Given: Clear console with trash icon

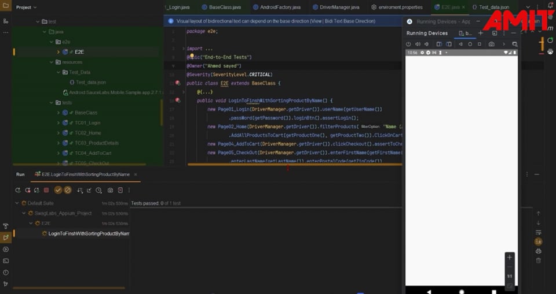Looking at the screenshot, I should coord(538,260).
